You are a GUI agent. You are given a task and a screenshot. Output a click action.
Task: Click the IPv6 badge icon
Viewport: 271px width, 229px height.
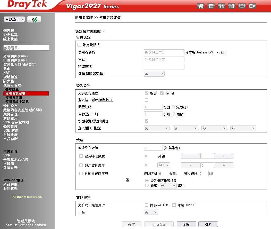tap(34, 19)
